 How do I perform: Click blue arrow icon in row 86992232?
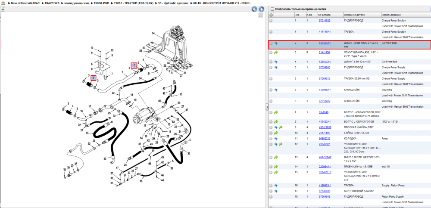point(276,139)
